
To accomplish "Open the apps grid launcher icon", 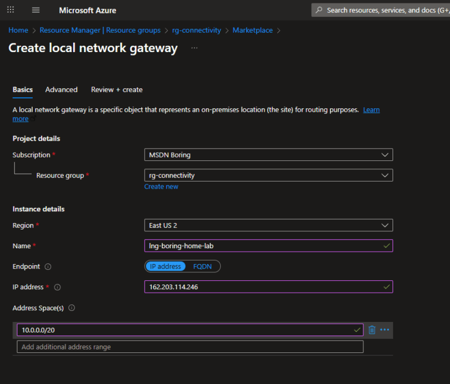I will (x=11, y=10).
